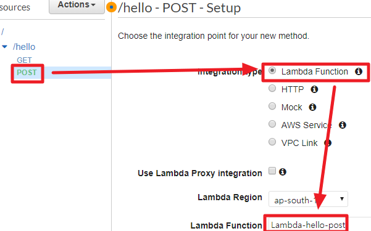The width and height of the screenshot is (371, 231).
Task: Enable Use Lambda Proxy integration checkbox
Action: (x=272, y=171)
